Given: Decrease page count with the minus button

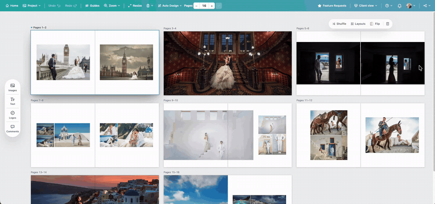Looking at the screenshot, I should pos(196,6).
